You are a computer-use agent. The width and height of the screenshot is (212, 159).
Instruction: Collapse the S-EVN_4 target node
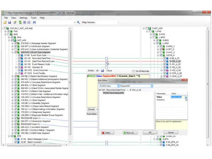click(158, 55)
